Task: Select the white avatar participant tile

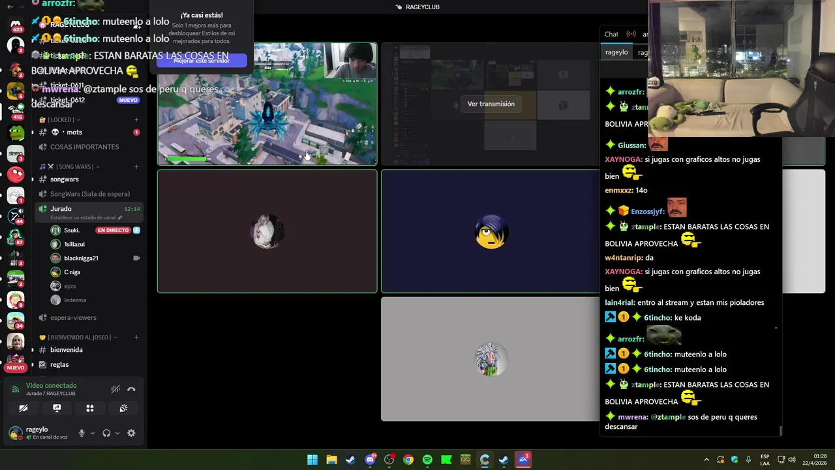Action: (x=267, y=232)
